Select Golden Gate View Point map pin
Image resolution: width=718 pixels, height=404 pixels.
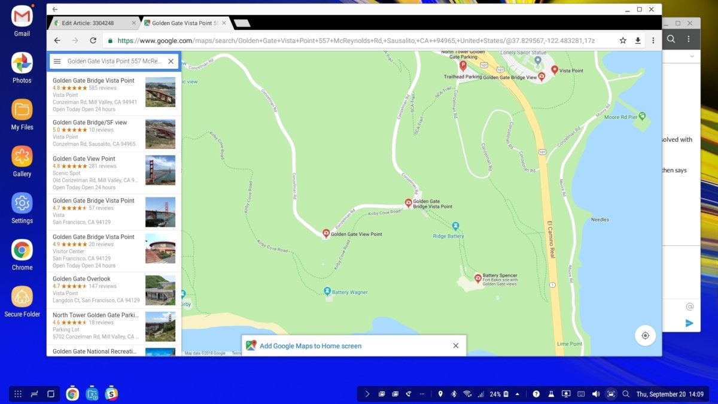[326, 233]
